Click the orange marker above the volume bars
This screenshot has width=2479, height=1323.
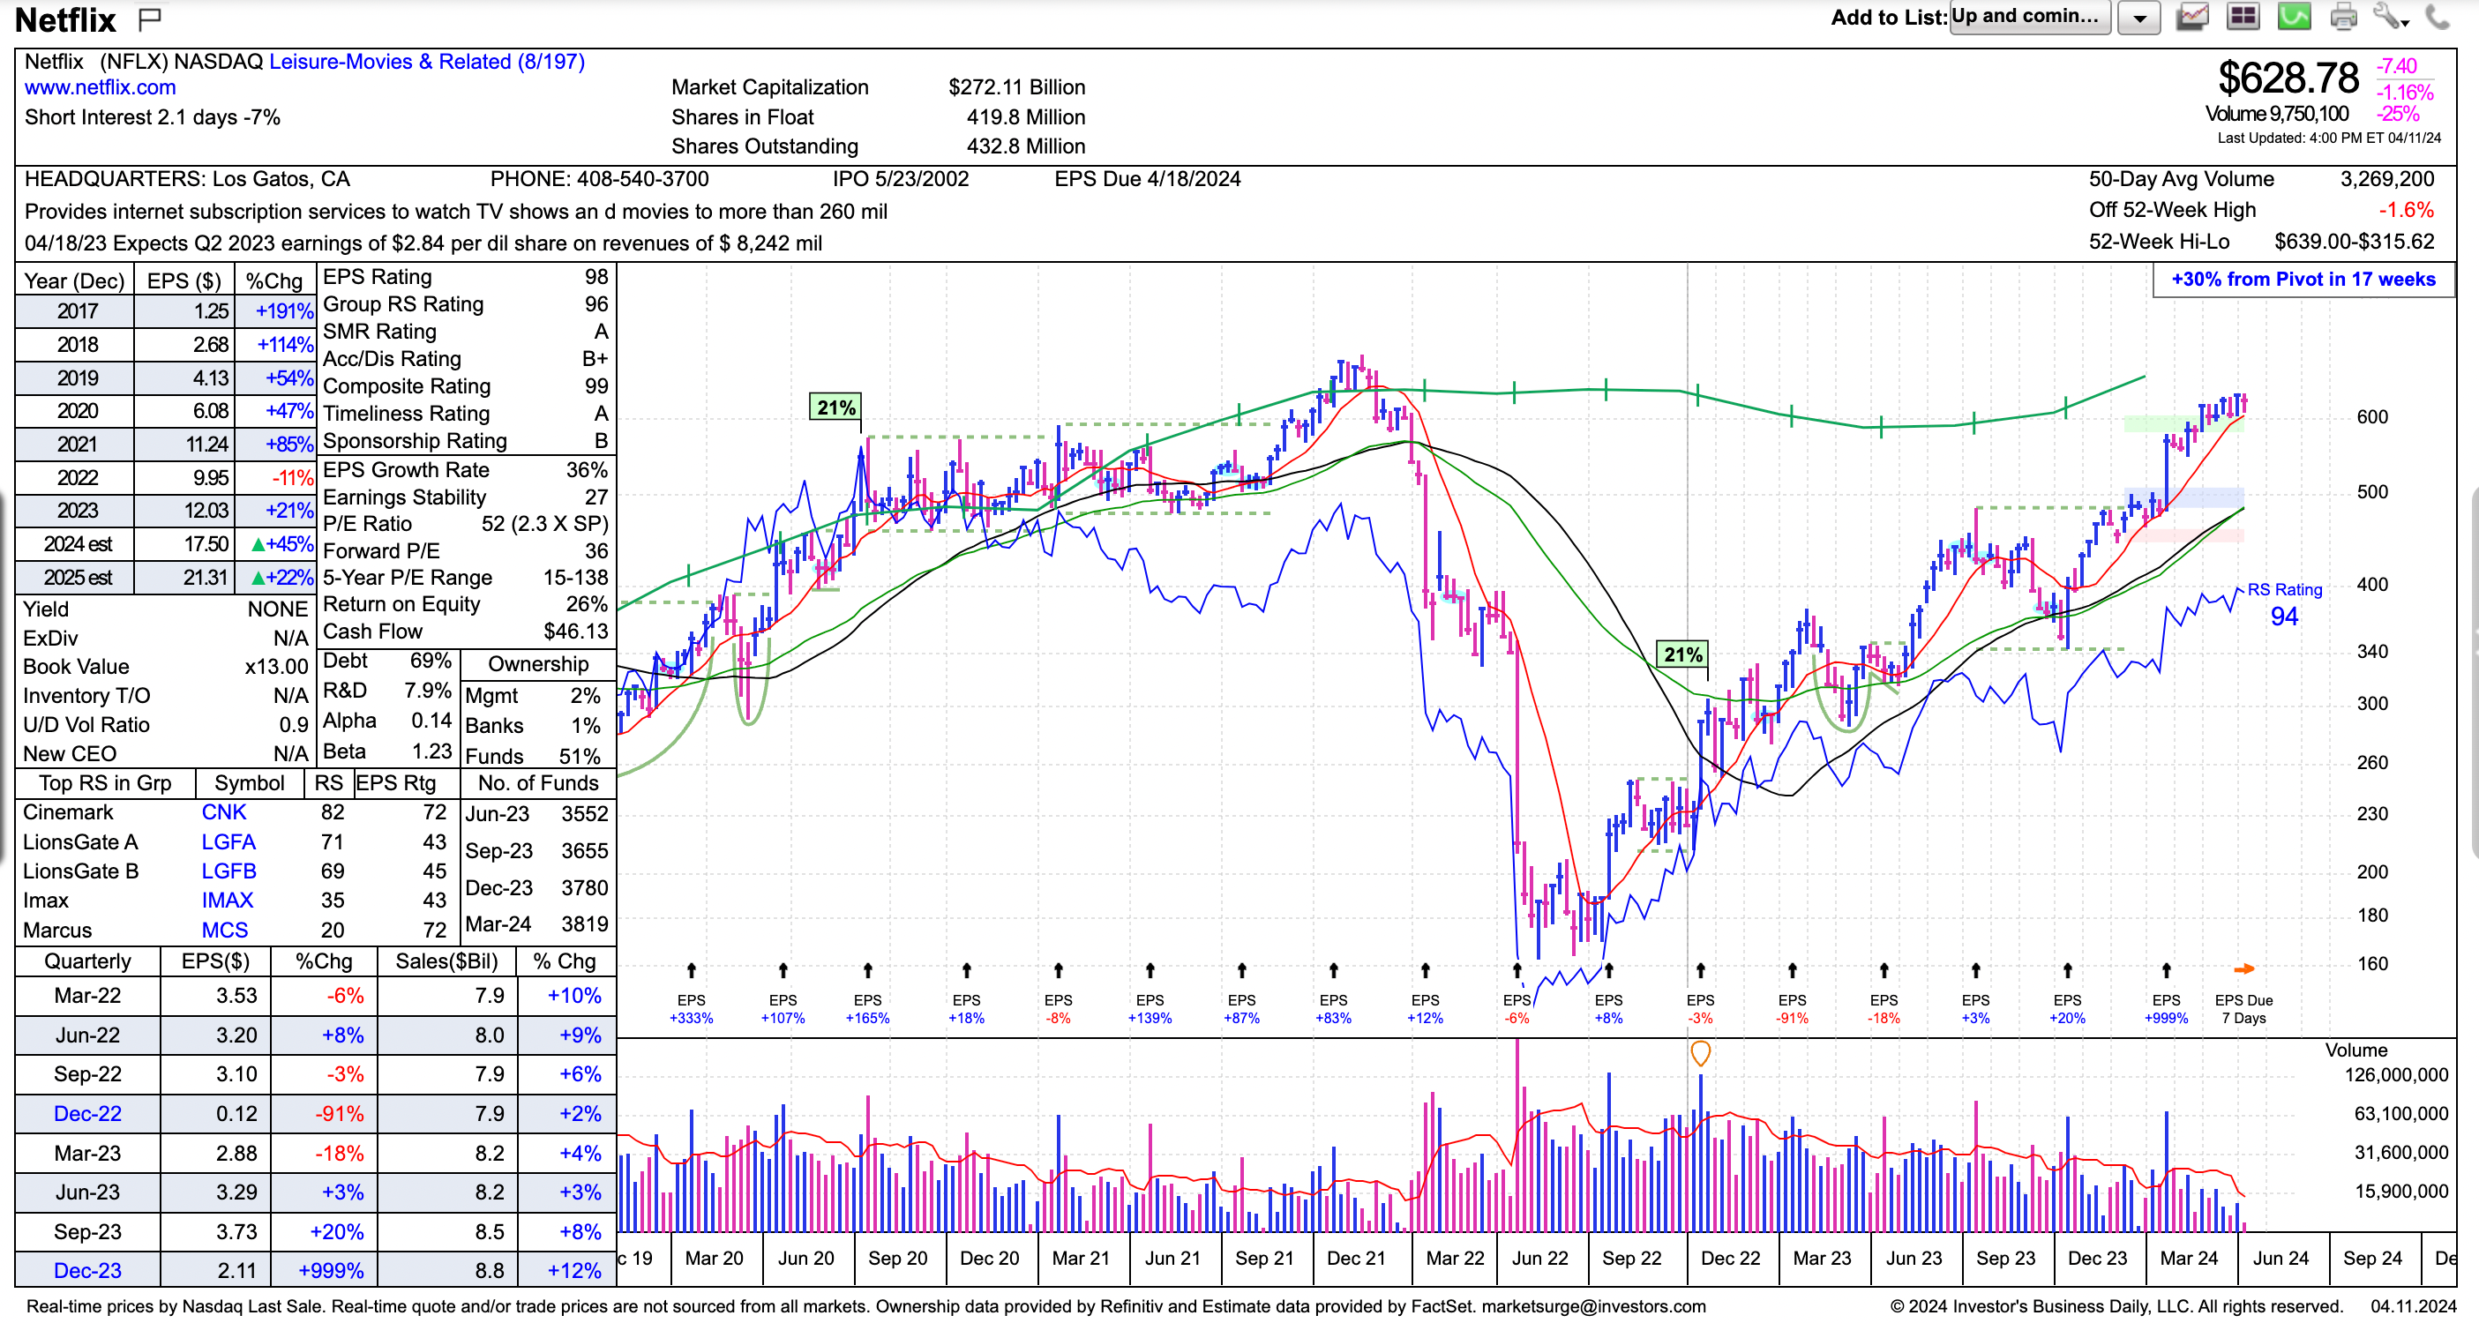(x=1701, y=1054)
